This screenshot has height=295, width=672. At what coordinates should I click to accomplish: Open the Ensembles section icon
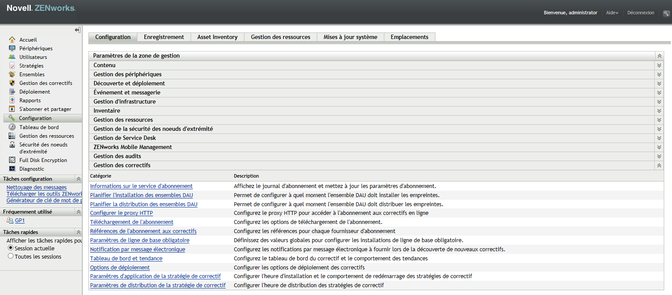[12, 74]
